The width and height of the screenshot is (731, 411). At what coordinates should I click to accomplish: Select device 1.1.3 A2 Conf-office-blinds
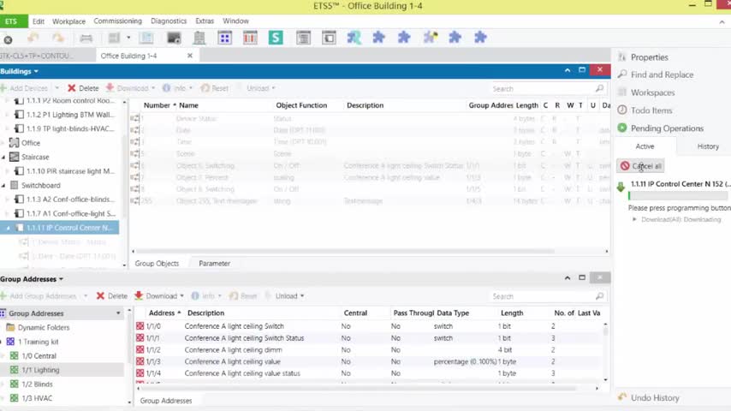pos(70,200)
